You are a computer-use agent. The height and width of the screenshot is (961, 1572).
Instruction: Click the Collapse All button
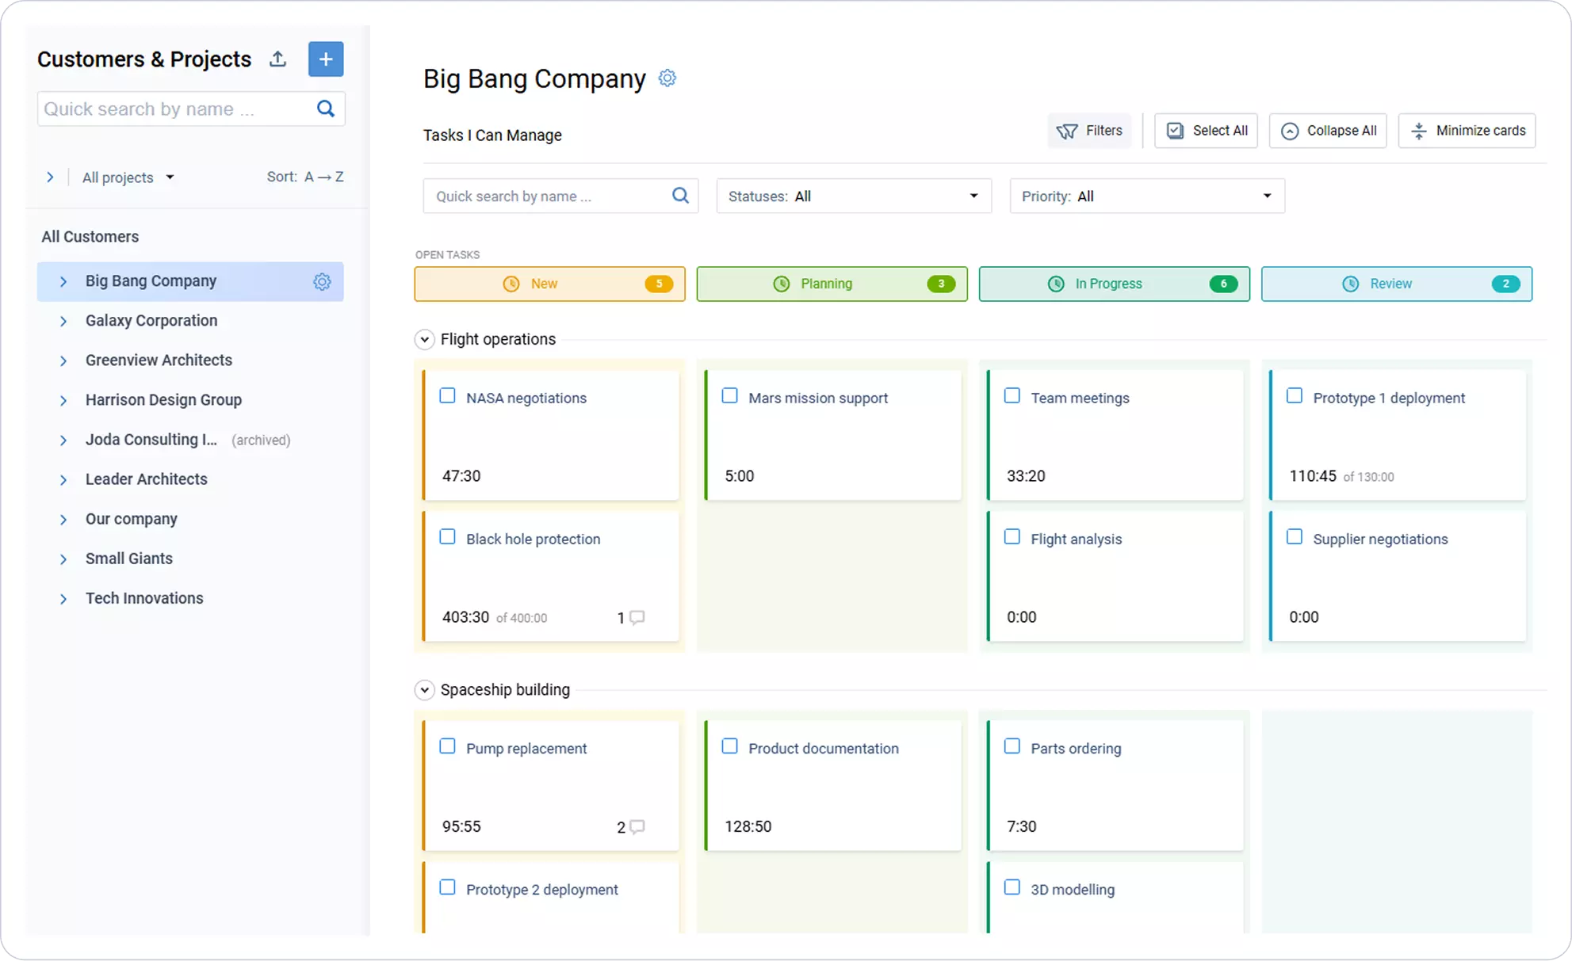pyautogui.click(x=1328, y=130)
